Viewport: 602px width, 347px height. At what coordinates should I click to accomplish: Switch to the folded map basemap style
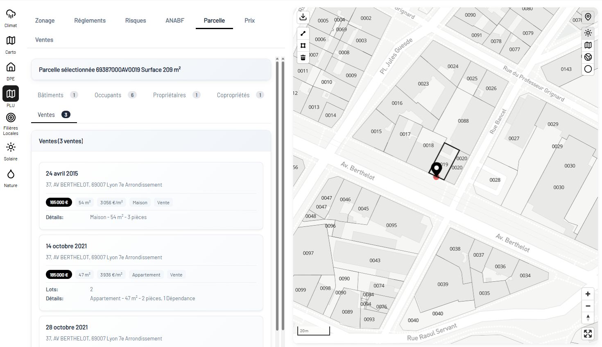(588, 45)
